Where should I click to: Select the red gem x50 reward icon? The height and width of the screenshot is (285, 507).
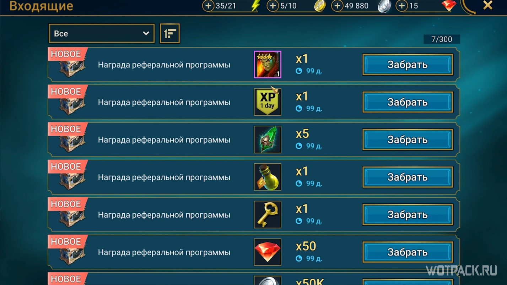[x=268, y=252]
